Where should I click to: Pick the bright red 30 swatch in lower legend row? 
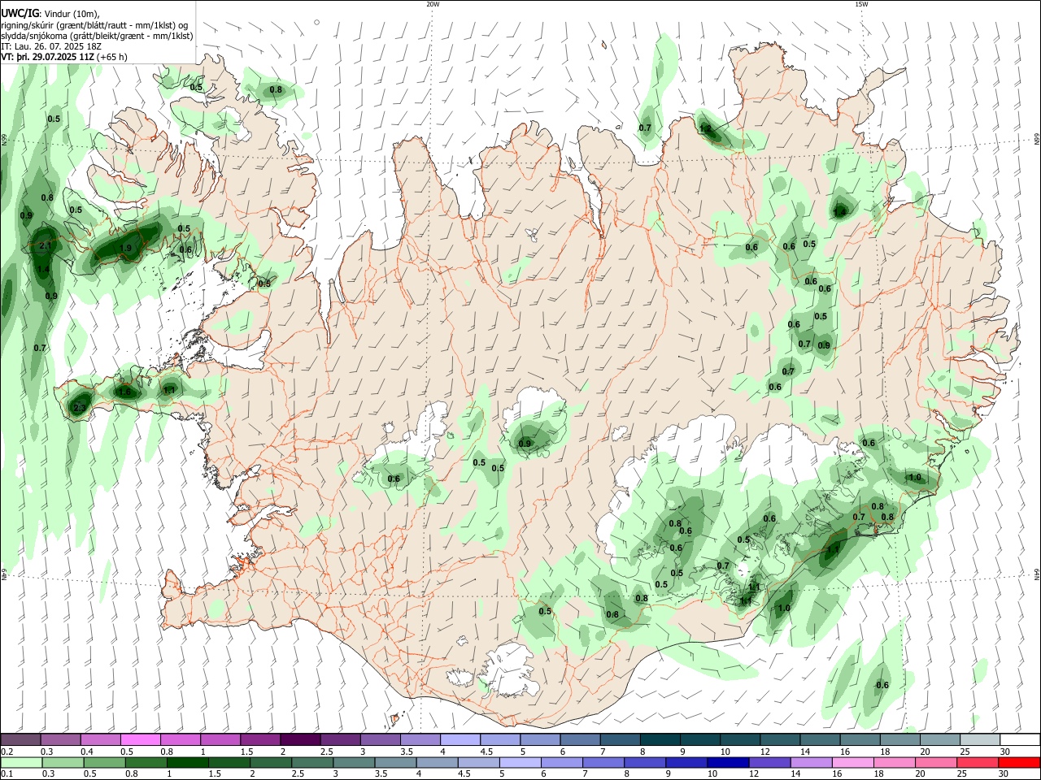click(x=1019, y=762)
